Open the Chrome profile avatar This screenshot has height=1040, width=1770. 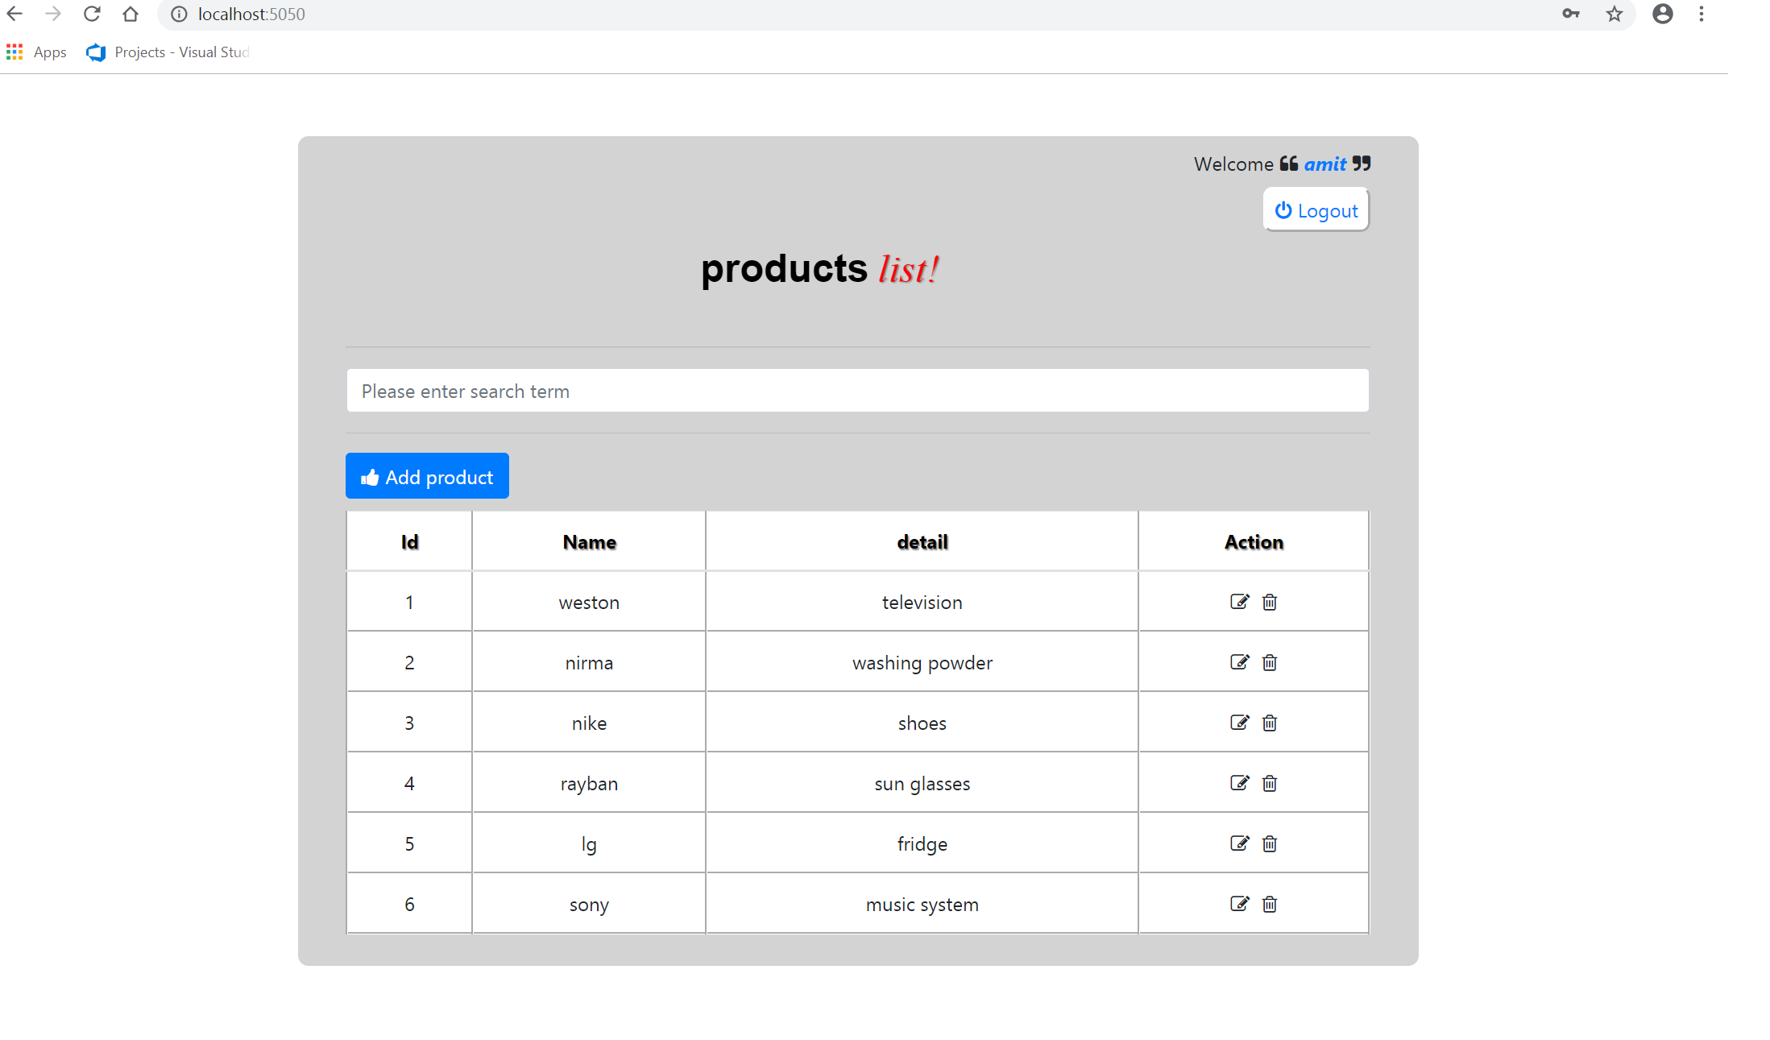[1662, 14]
